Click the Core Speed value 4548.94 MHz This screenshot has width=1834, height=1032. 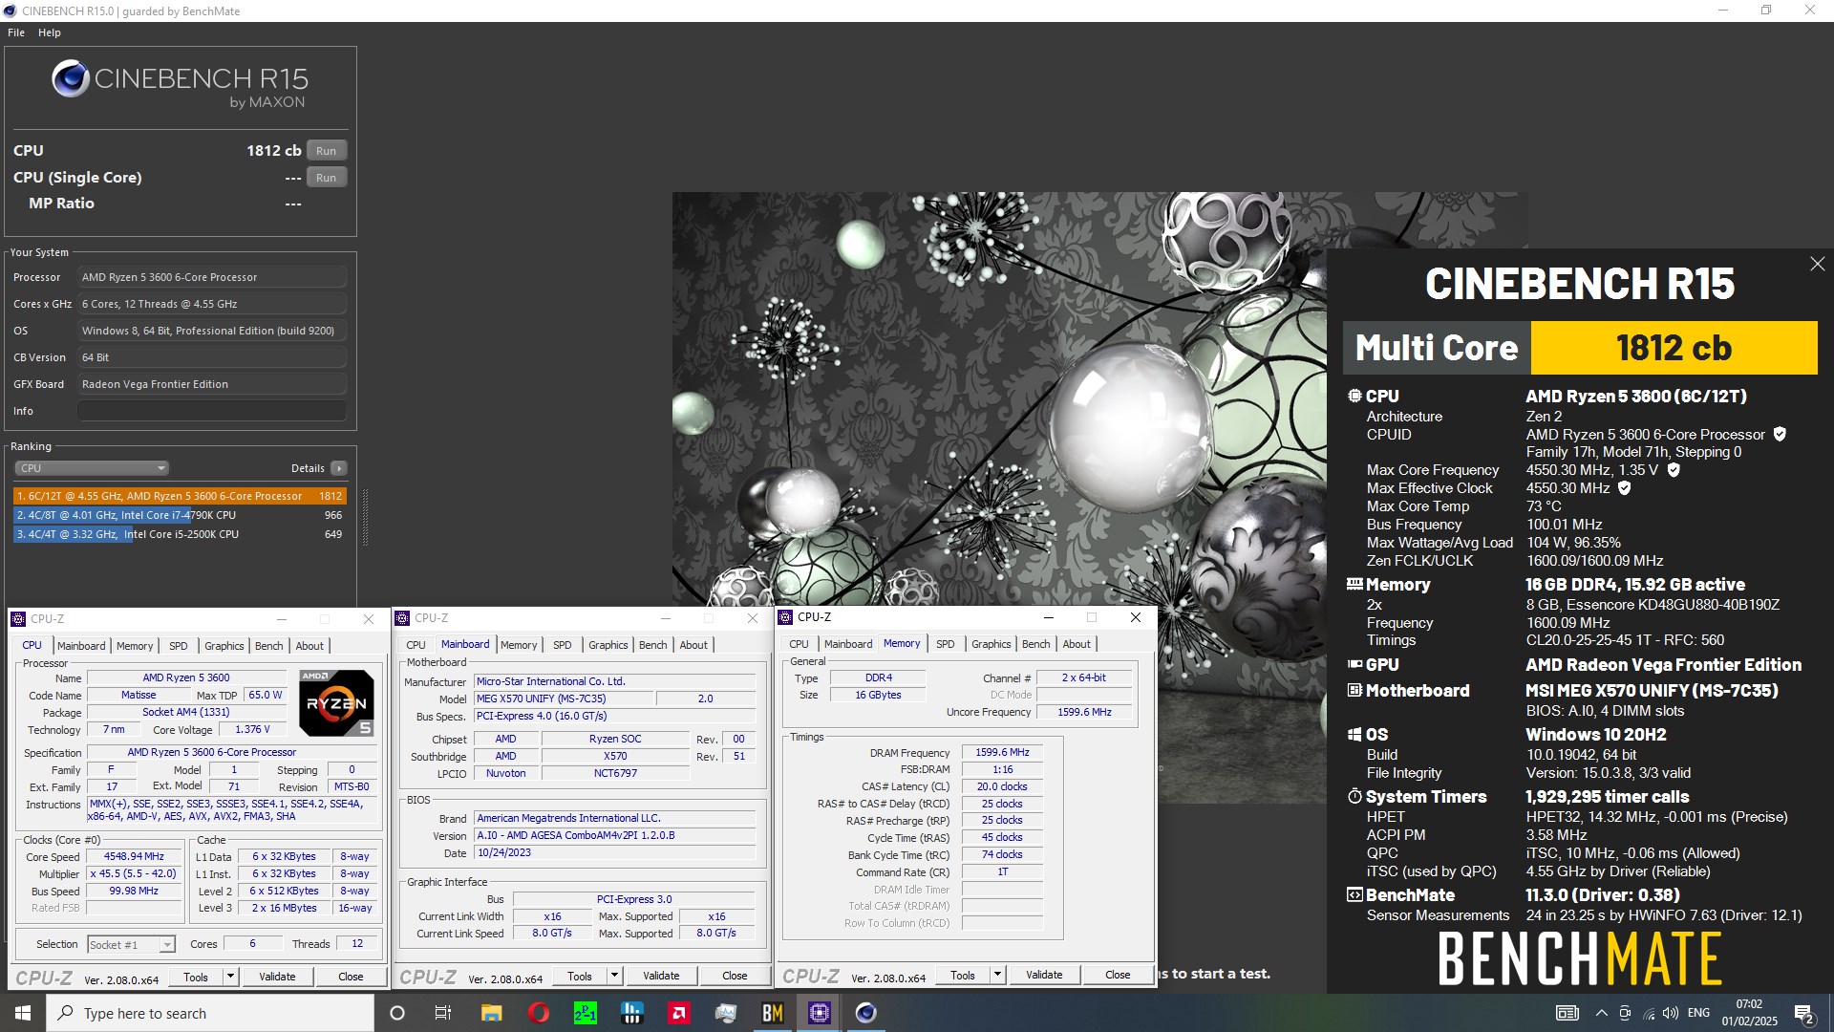(x=134, y=857)
